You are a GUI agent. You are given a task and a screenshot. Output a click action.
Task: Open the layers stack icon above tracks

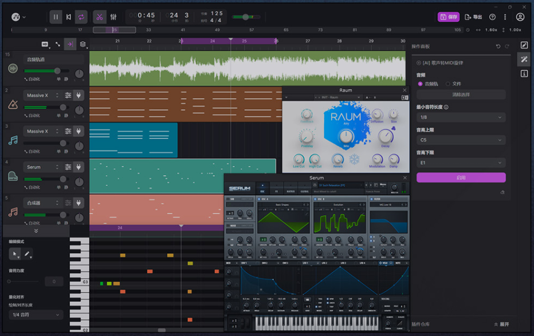(x=83, y=44)
